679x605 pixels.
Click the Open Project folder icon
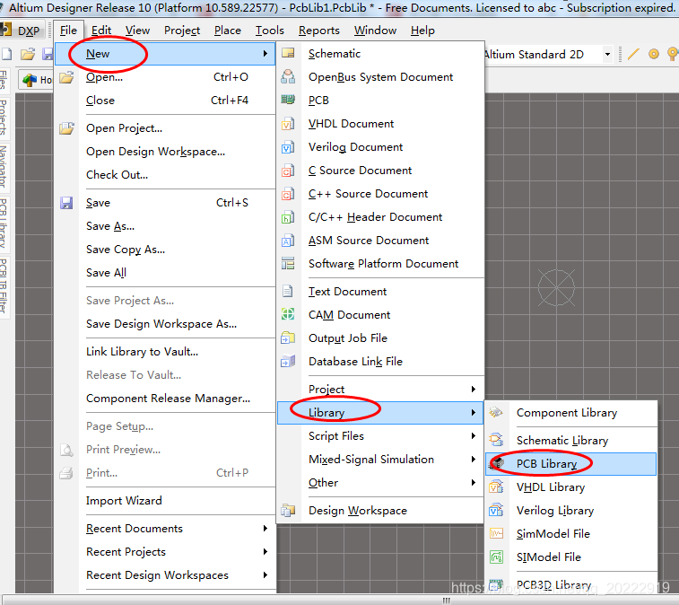coord(66,128)
